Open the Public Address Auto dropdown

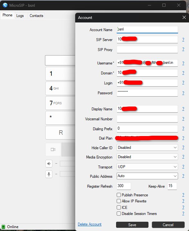tap(147, 176)
